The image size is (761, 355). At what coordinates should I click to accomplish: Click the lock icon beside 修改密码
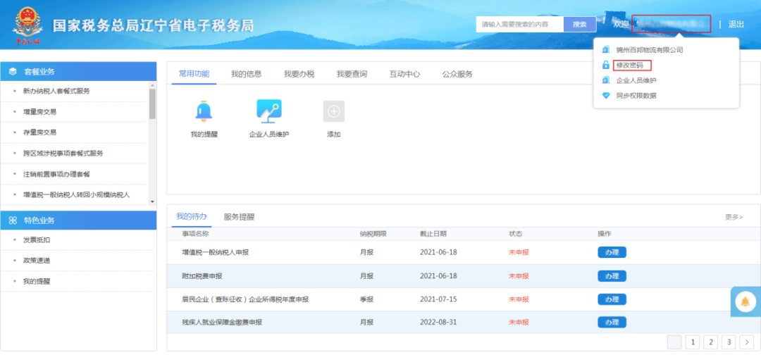[x=605, y=65]
